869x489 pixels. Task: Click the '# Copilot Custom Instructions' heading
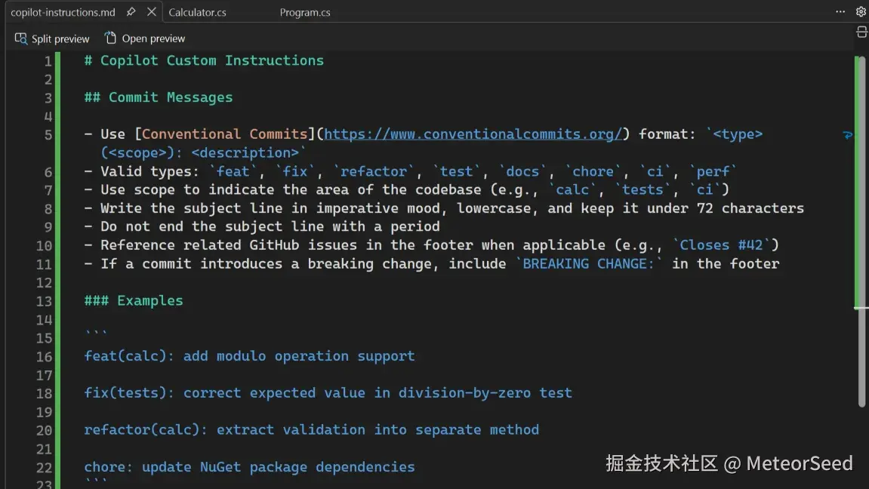203,60
